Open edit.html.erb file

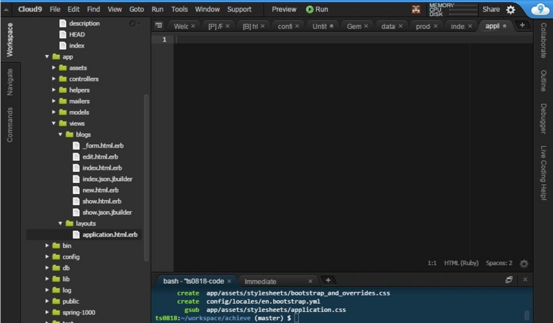pos(100,157)
